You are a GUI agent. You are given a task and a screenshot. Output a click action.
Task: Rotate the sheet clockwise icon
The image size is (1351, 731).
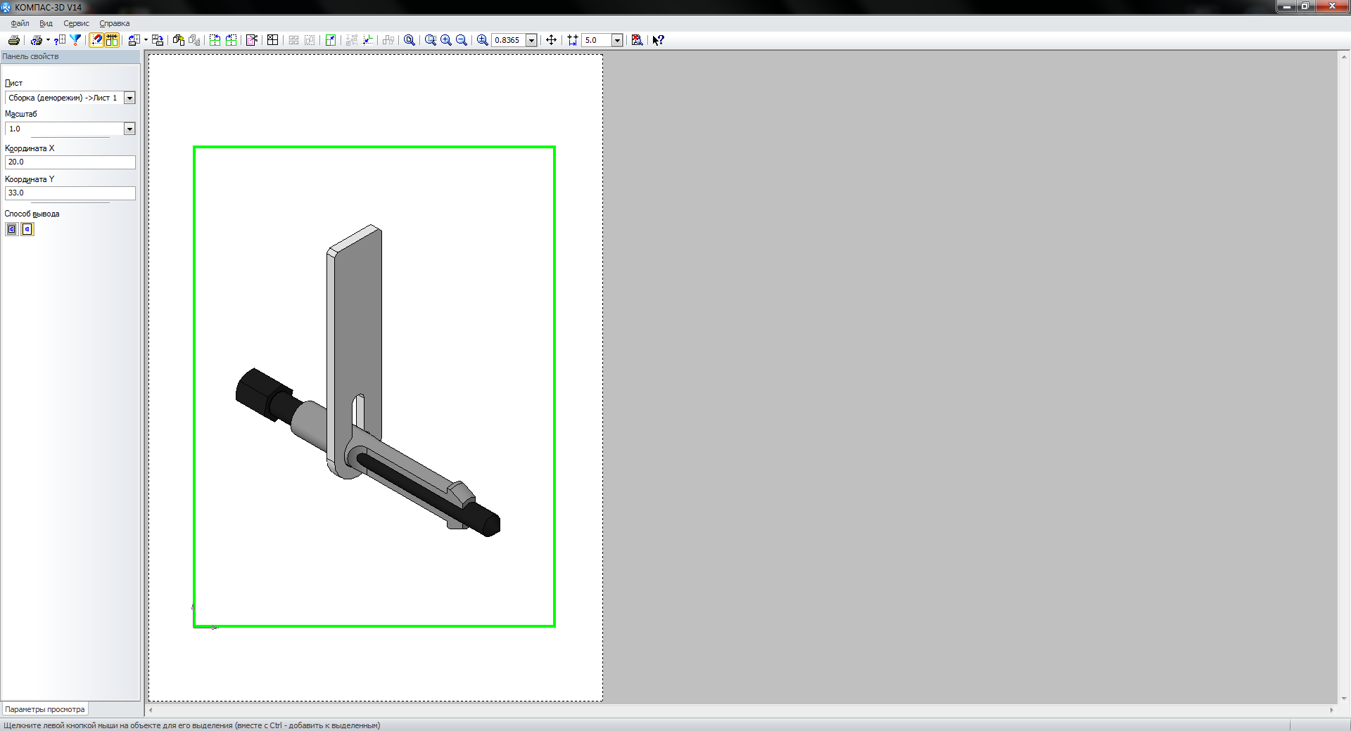(231, 40)
